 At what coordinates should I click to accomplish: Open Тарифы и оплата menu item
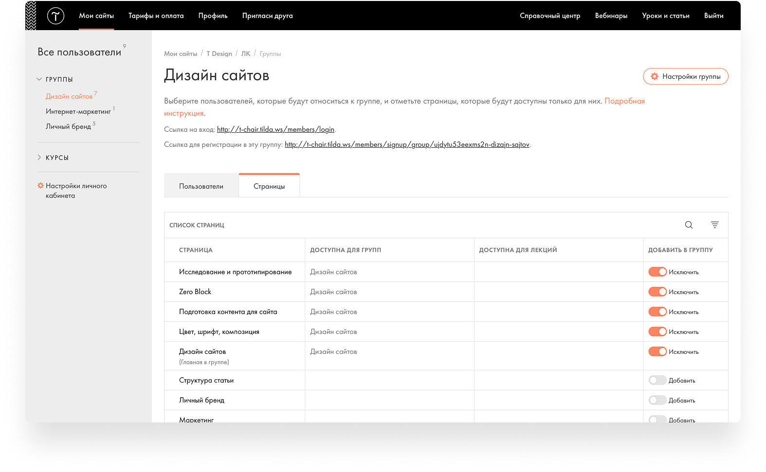[x=156, y=16]
